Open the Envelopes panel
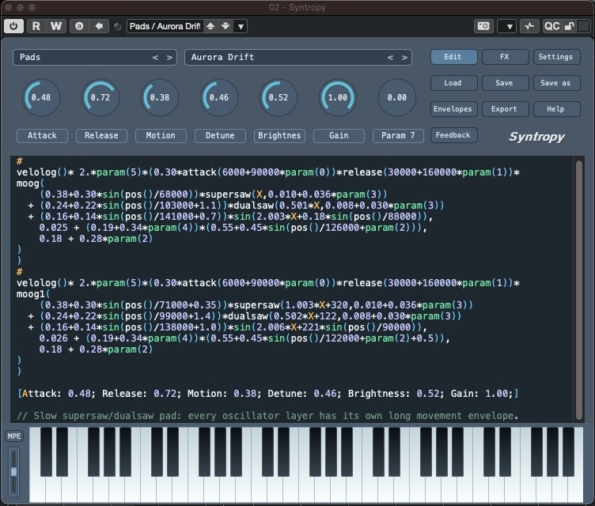The image size is (595, 506). (454, 109)
